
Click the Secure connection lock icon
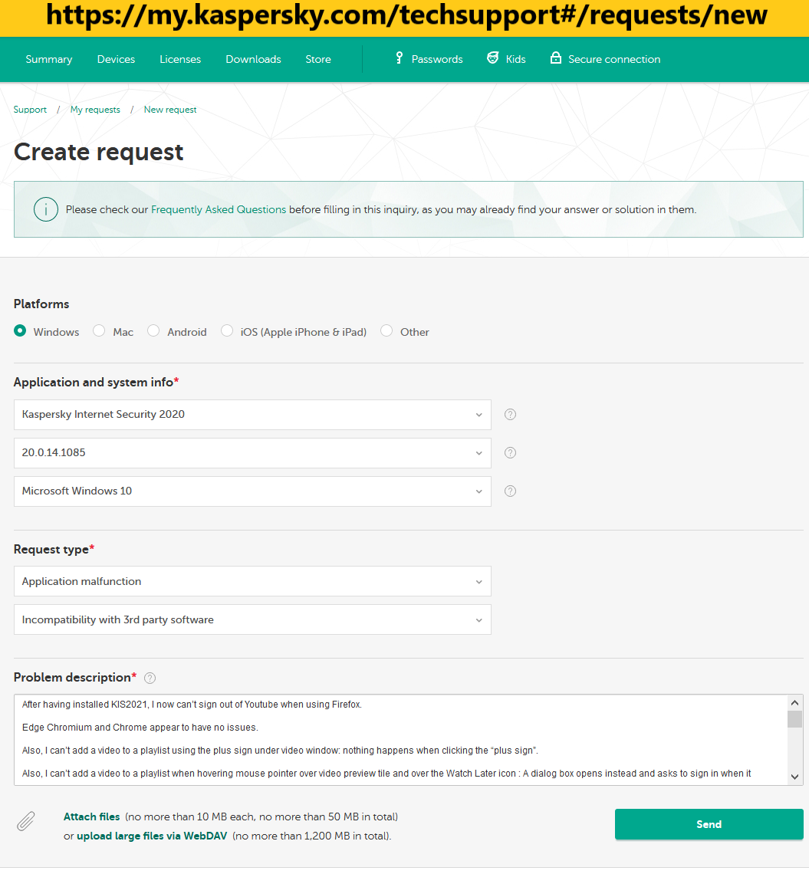tap(556, 58)
